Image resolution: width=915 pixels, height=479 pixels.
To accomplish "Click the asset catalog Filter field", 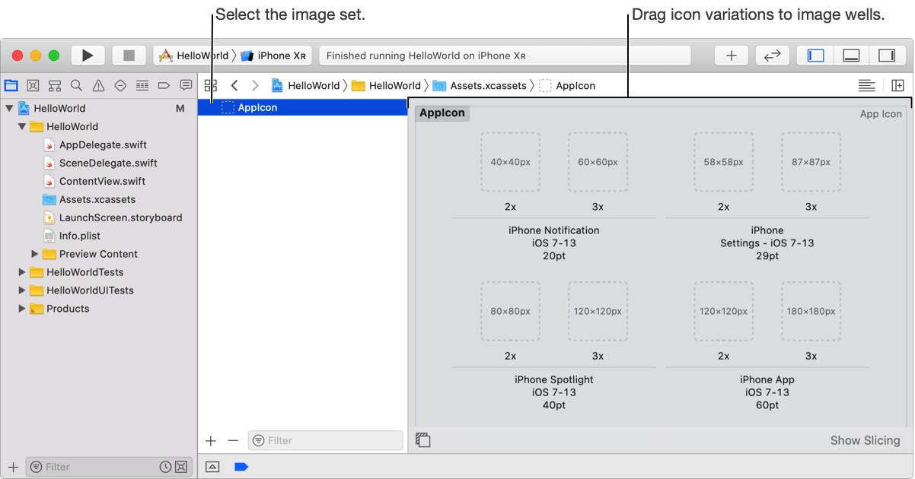I will (x=325, y=440).
